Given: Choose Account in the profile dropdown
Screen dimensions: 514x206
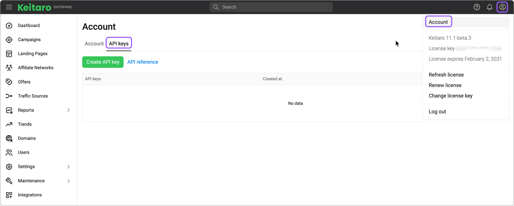Looking at the screenshot, I should [x=438, y=22].
